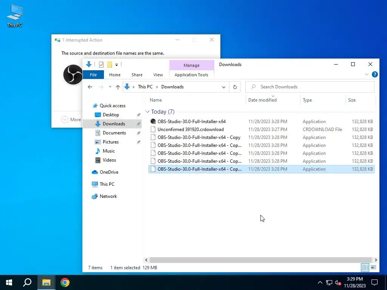Open the Windows Start menu
Screen dimensions: 387x290
9,282
